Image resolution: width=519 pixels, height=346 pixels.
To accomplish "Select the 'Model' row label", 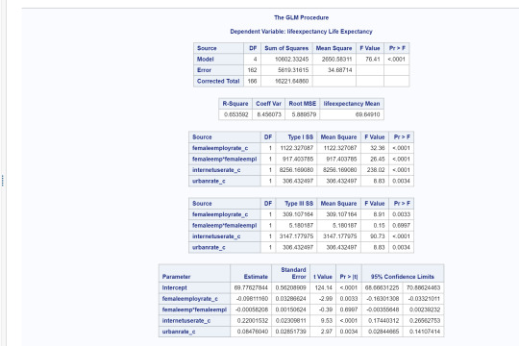I will (206, 59).
